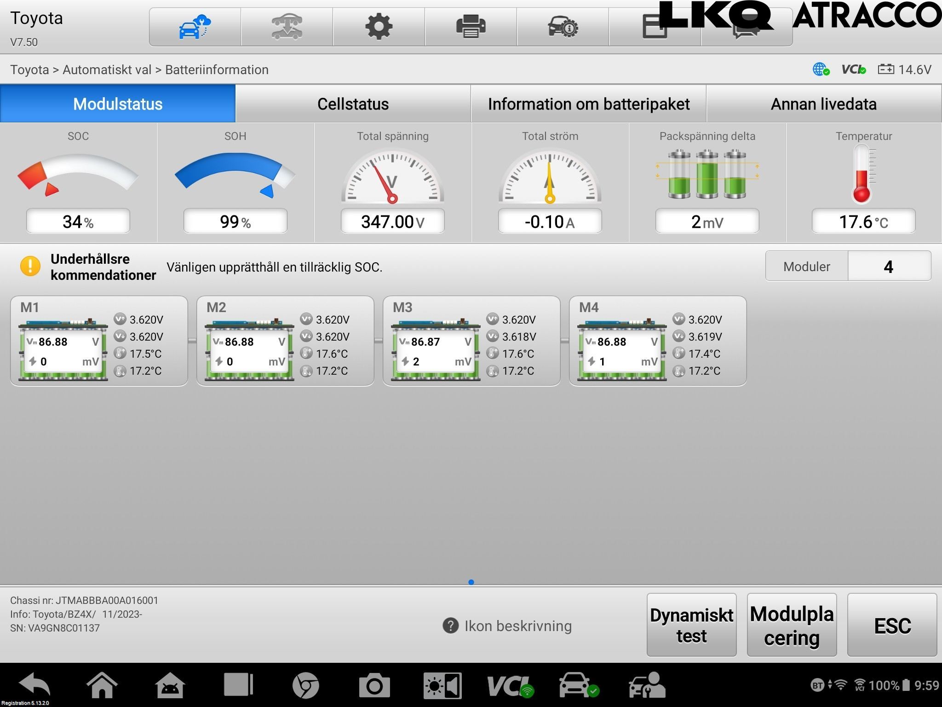Viewport: 942px width, 707px height.
Task: Exit with the ESC button
Action: click(892, 625)
